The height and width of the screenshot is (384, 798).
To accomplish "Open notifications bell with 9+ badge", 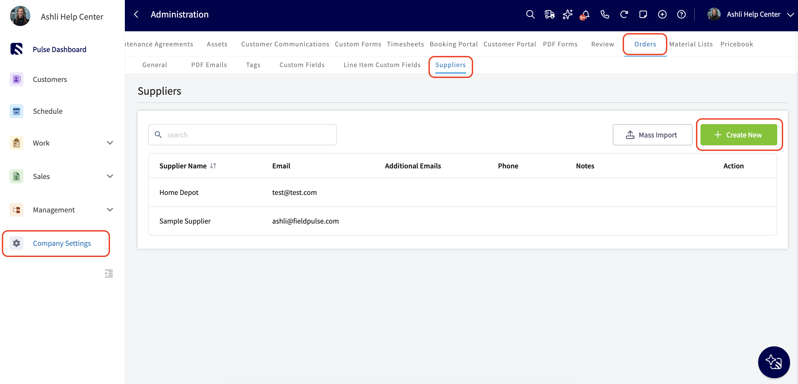I will click(x=585, y=15).
